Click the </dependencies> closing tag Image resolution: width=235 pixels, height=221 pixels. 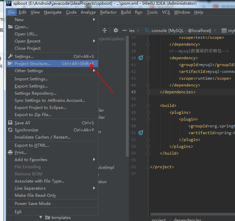pos(177,92)
